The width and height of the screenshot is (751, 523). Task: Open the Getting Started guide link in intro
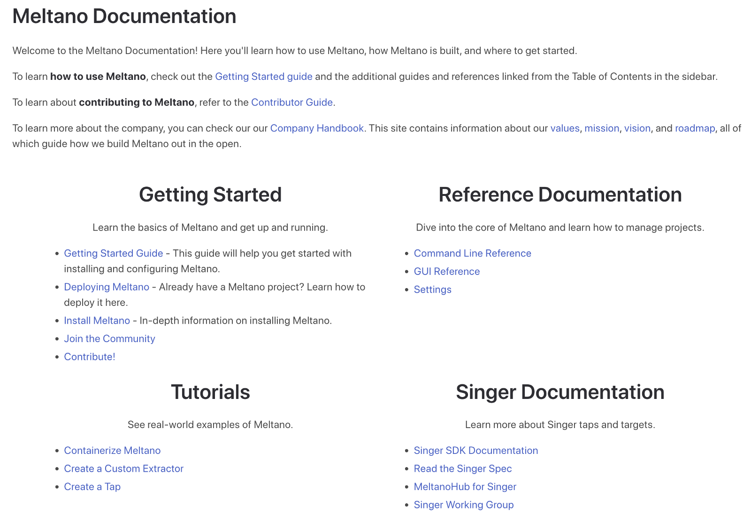click(264, 77)
